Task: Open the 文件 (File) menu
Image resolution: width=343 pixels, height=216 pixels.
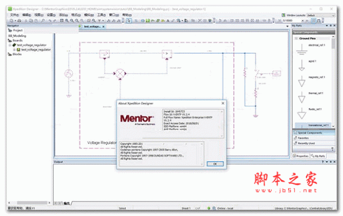Action: pyautogui.click(x=14, y=15)
